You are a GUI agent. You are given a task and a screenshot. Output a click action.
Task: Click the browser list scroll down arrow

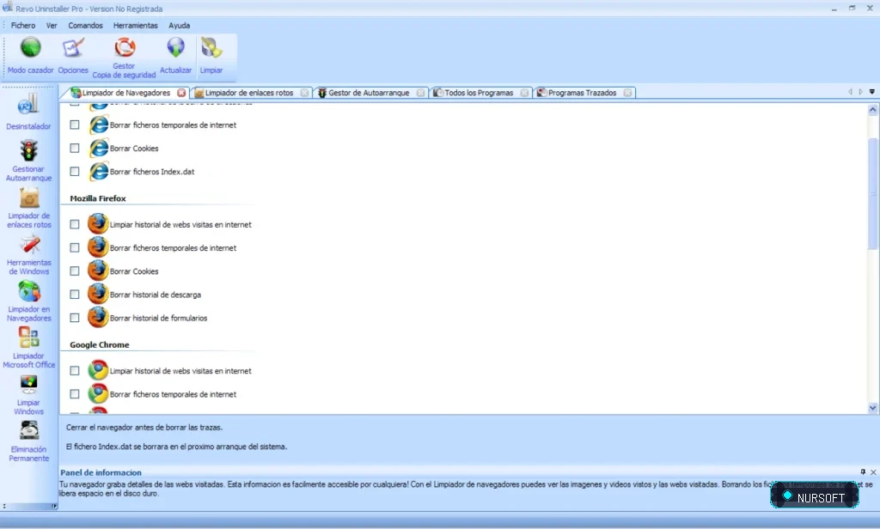[872, 408]
